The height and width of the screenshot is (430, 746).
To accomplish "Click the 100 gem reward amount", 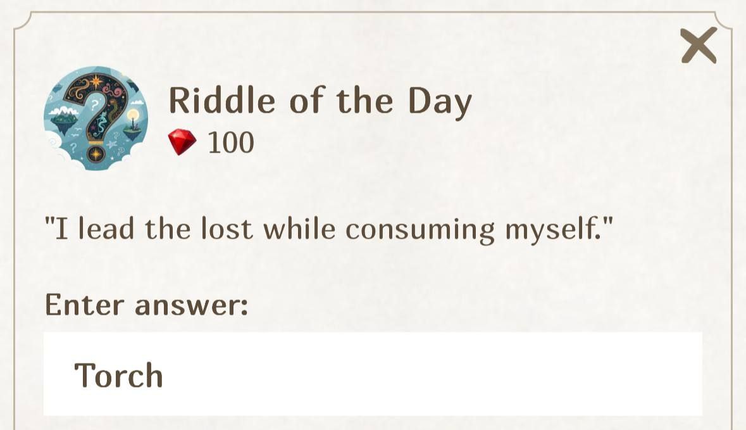I will pyautogui.click(x=231, y=142).
